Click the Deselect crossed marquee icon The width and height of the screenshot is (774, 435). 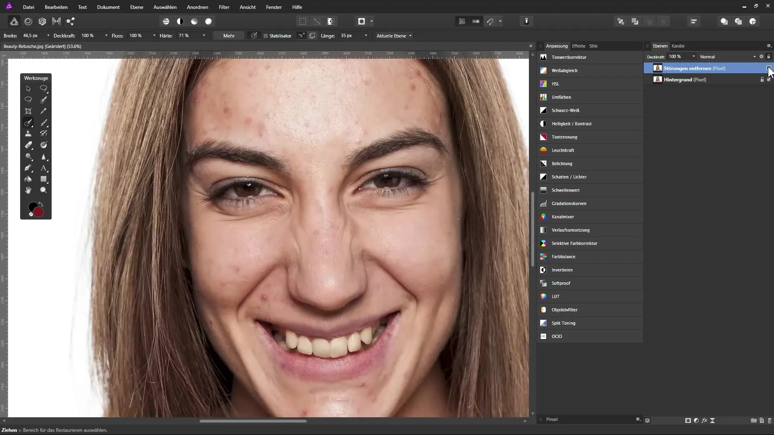(317, 21)
